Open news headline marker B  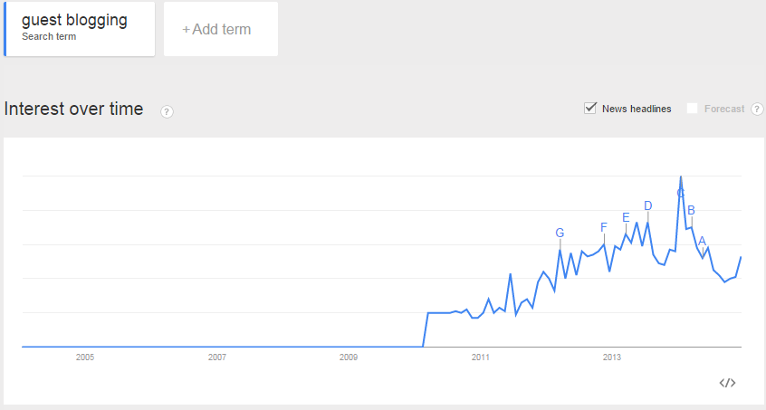point(691,210)
